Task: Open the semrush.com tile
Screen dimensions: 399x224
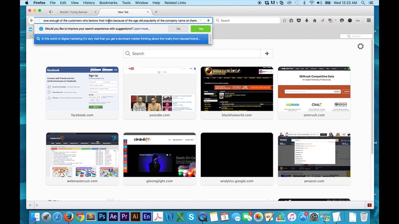Action: pos(314,93)
